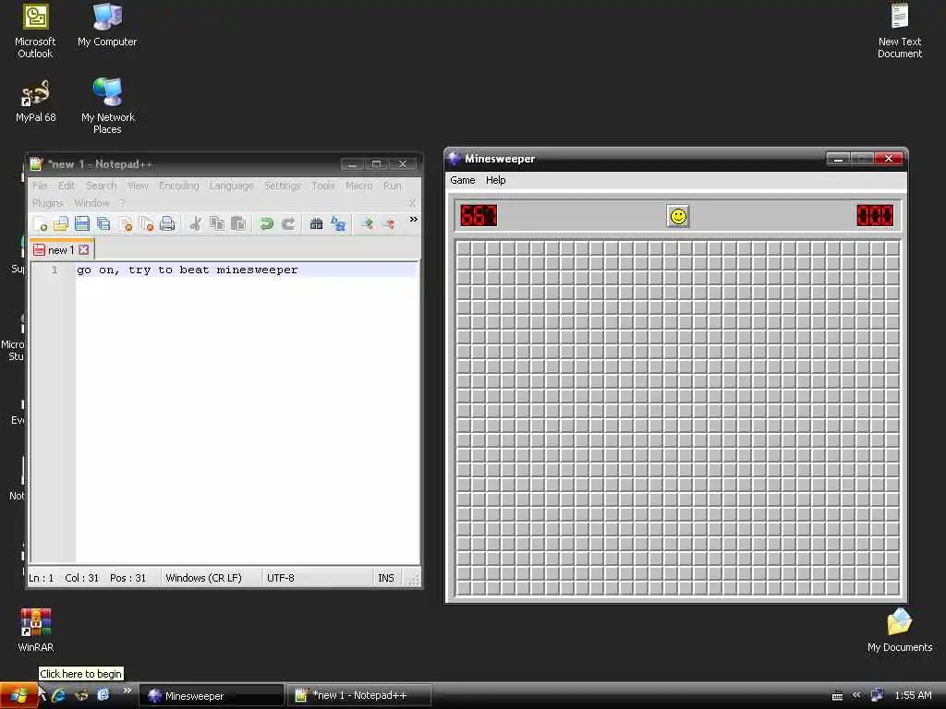946x709 pixels.
Task: Select the new 1 document tab
Action: [x=61, y=249]
